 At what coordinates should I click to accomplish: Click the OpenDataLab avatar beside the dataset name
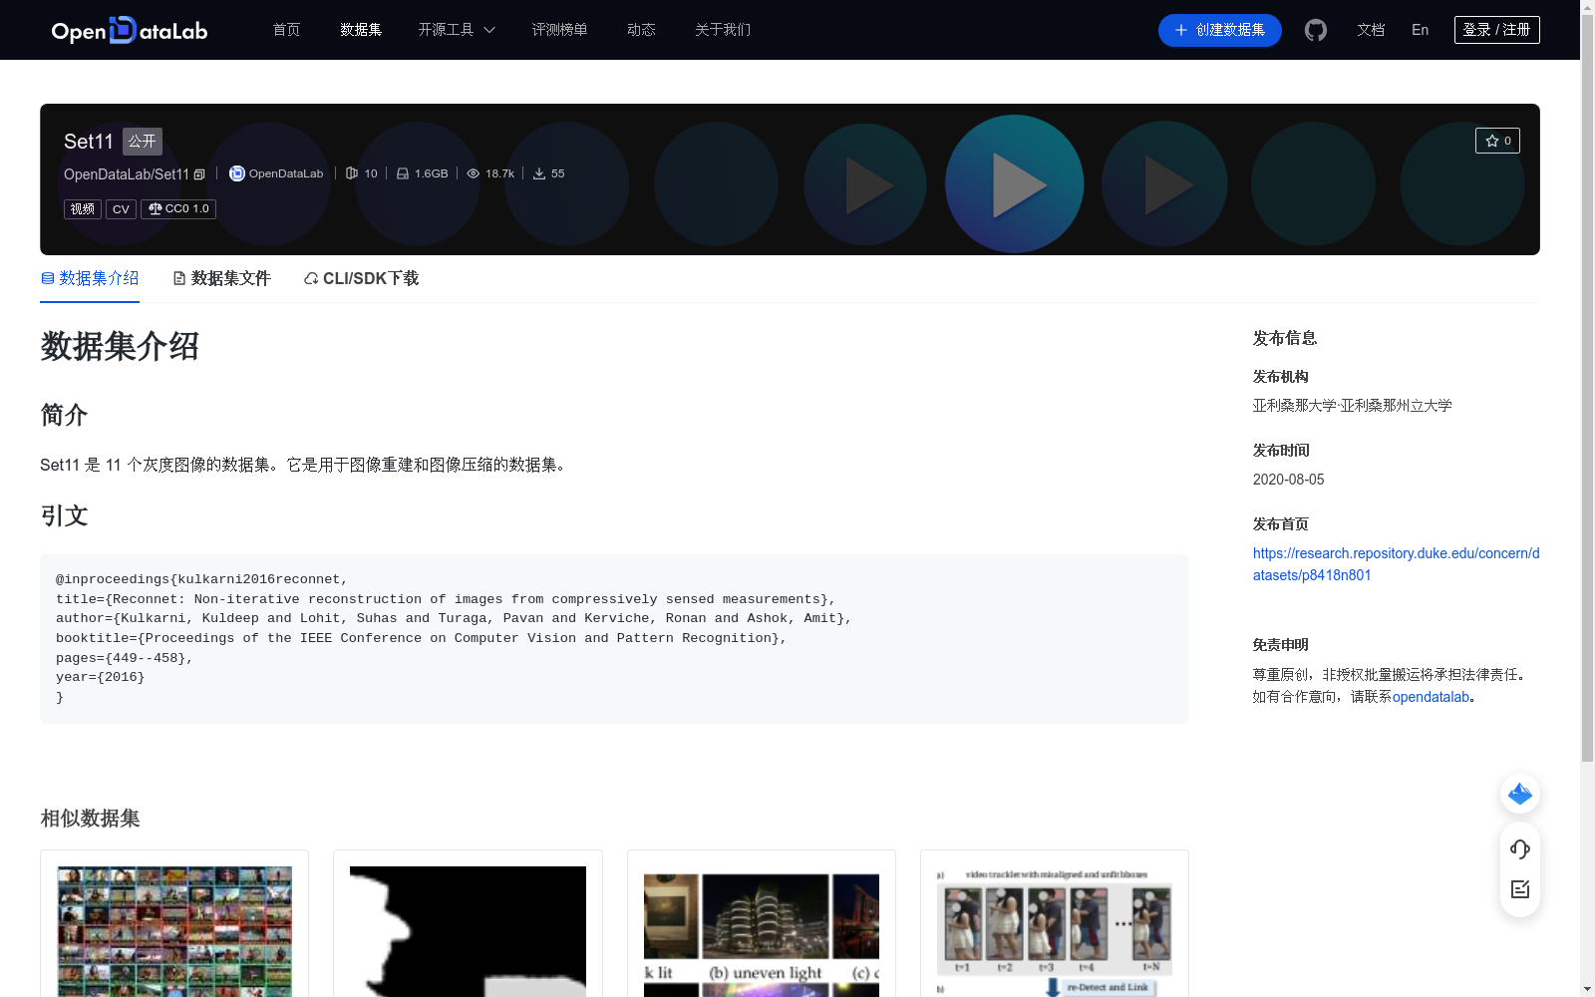pos(236,172)
